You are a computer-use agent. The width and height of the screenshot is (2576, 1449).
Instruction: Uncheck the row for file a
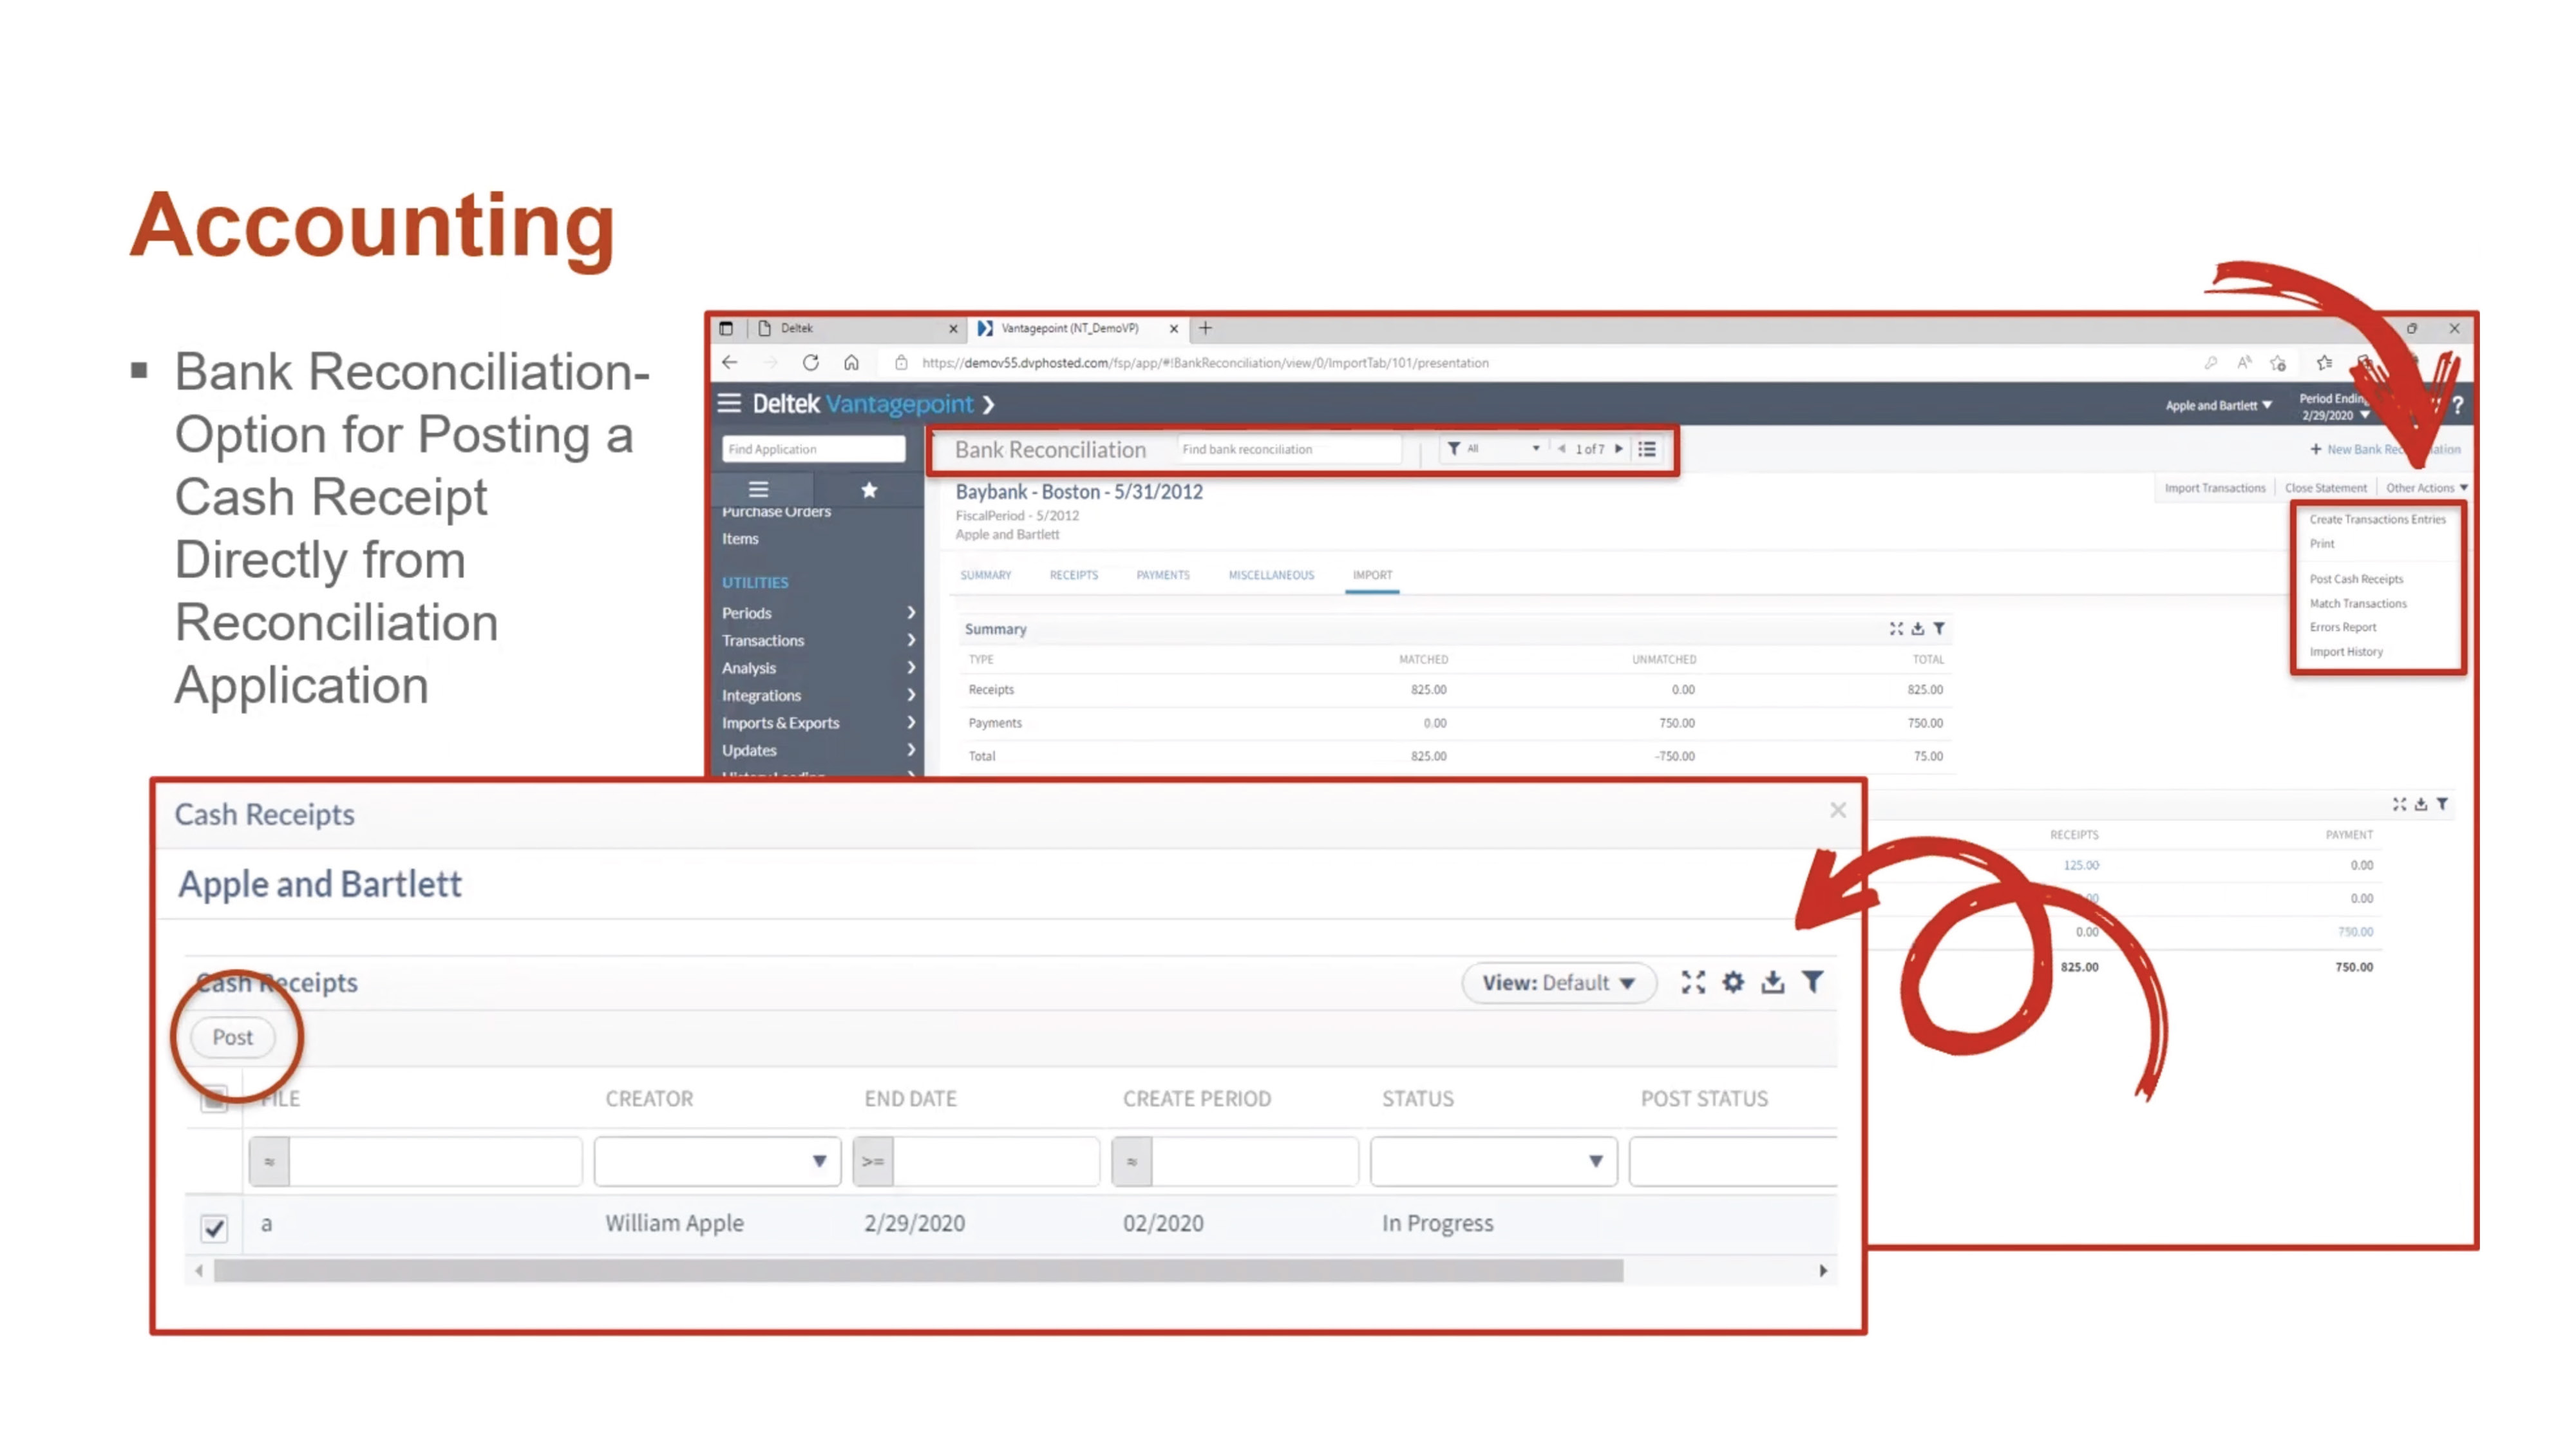tap(213, 1229)
